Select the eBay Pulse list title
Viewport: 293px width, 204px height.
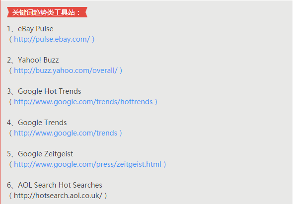click(x=35, y=29)
